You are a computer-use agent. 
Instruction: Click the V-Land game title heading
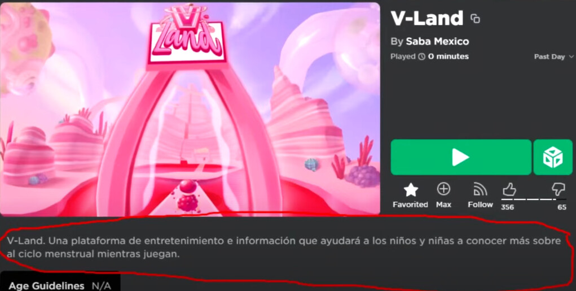[x=427, y=18]
